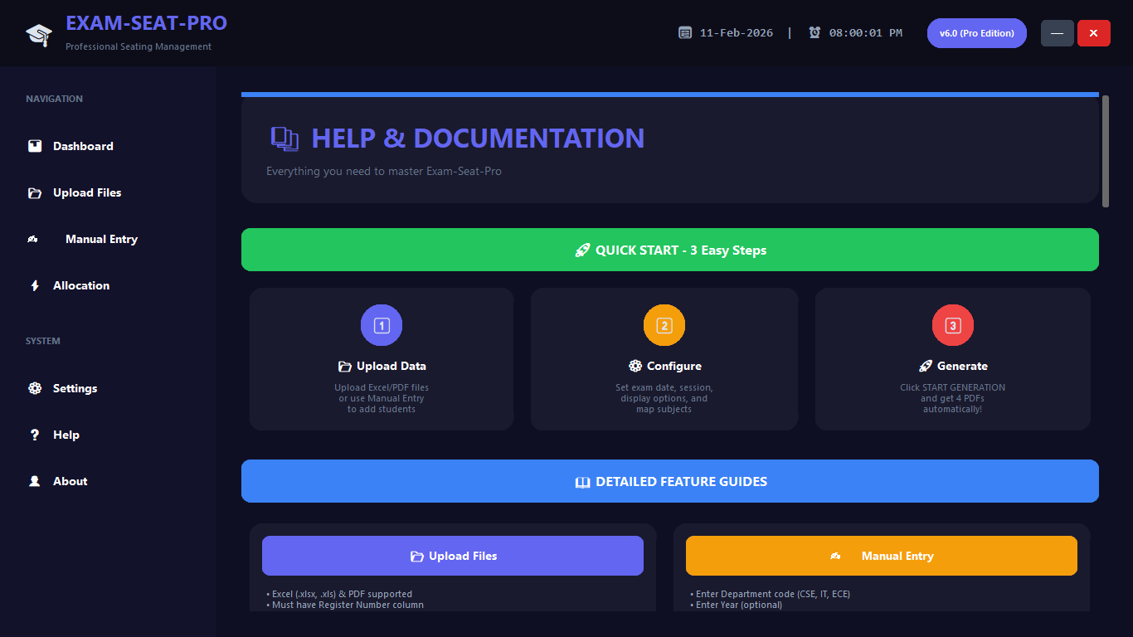
Task: Click the numbered step 1 circle
Action: click(382, 325)
